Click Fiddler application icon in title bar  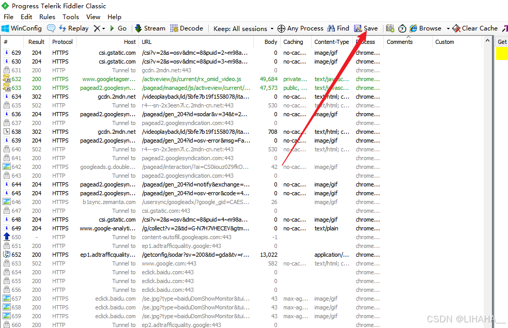pos(5,6)
